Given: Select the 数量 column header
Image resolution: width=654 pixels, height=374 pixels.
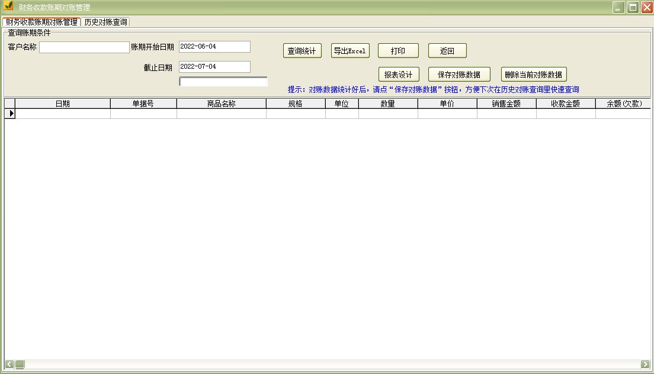Looking at the screenshot, I should click(x=388, y=104).
